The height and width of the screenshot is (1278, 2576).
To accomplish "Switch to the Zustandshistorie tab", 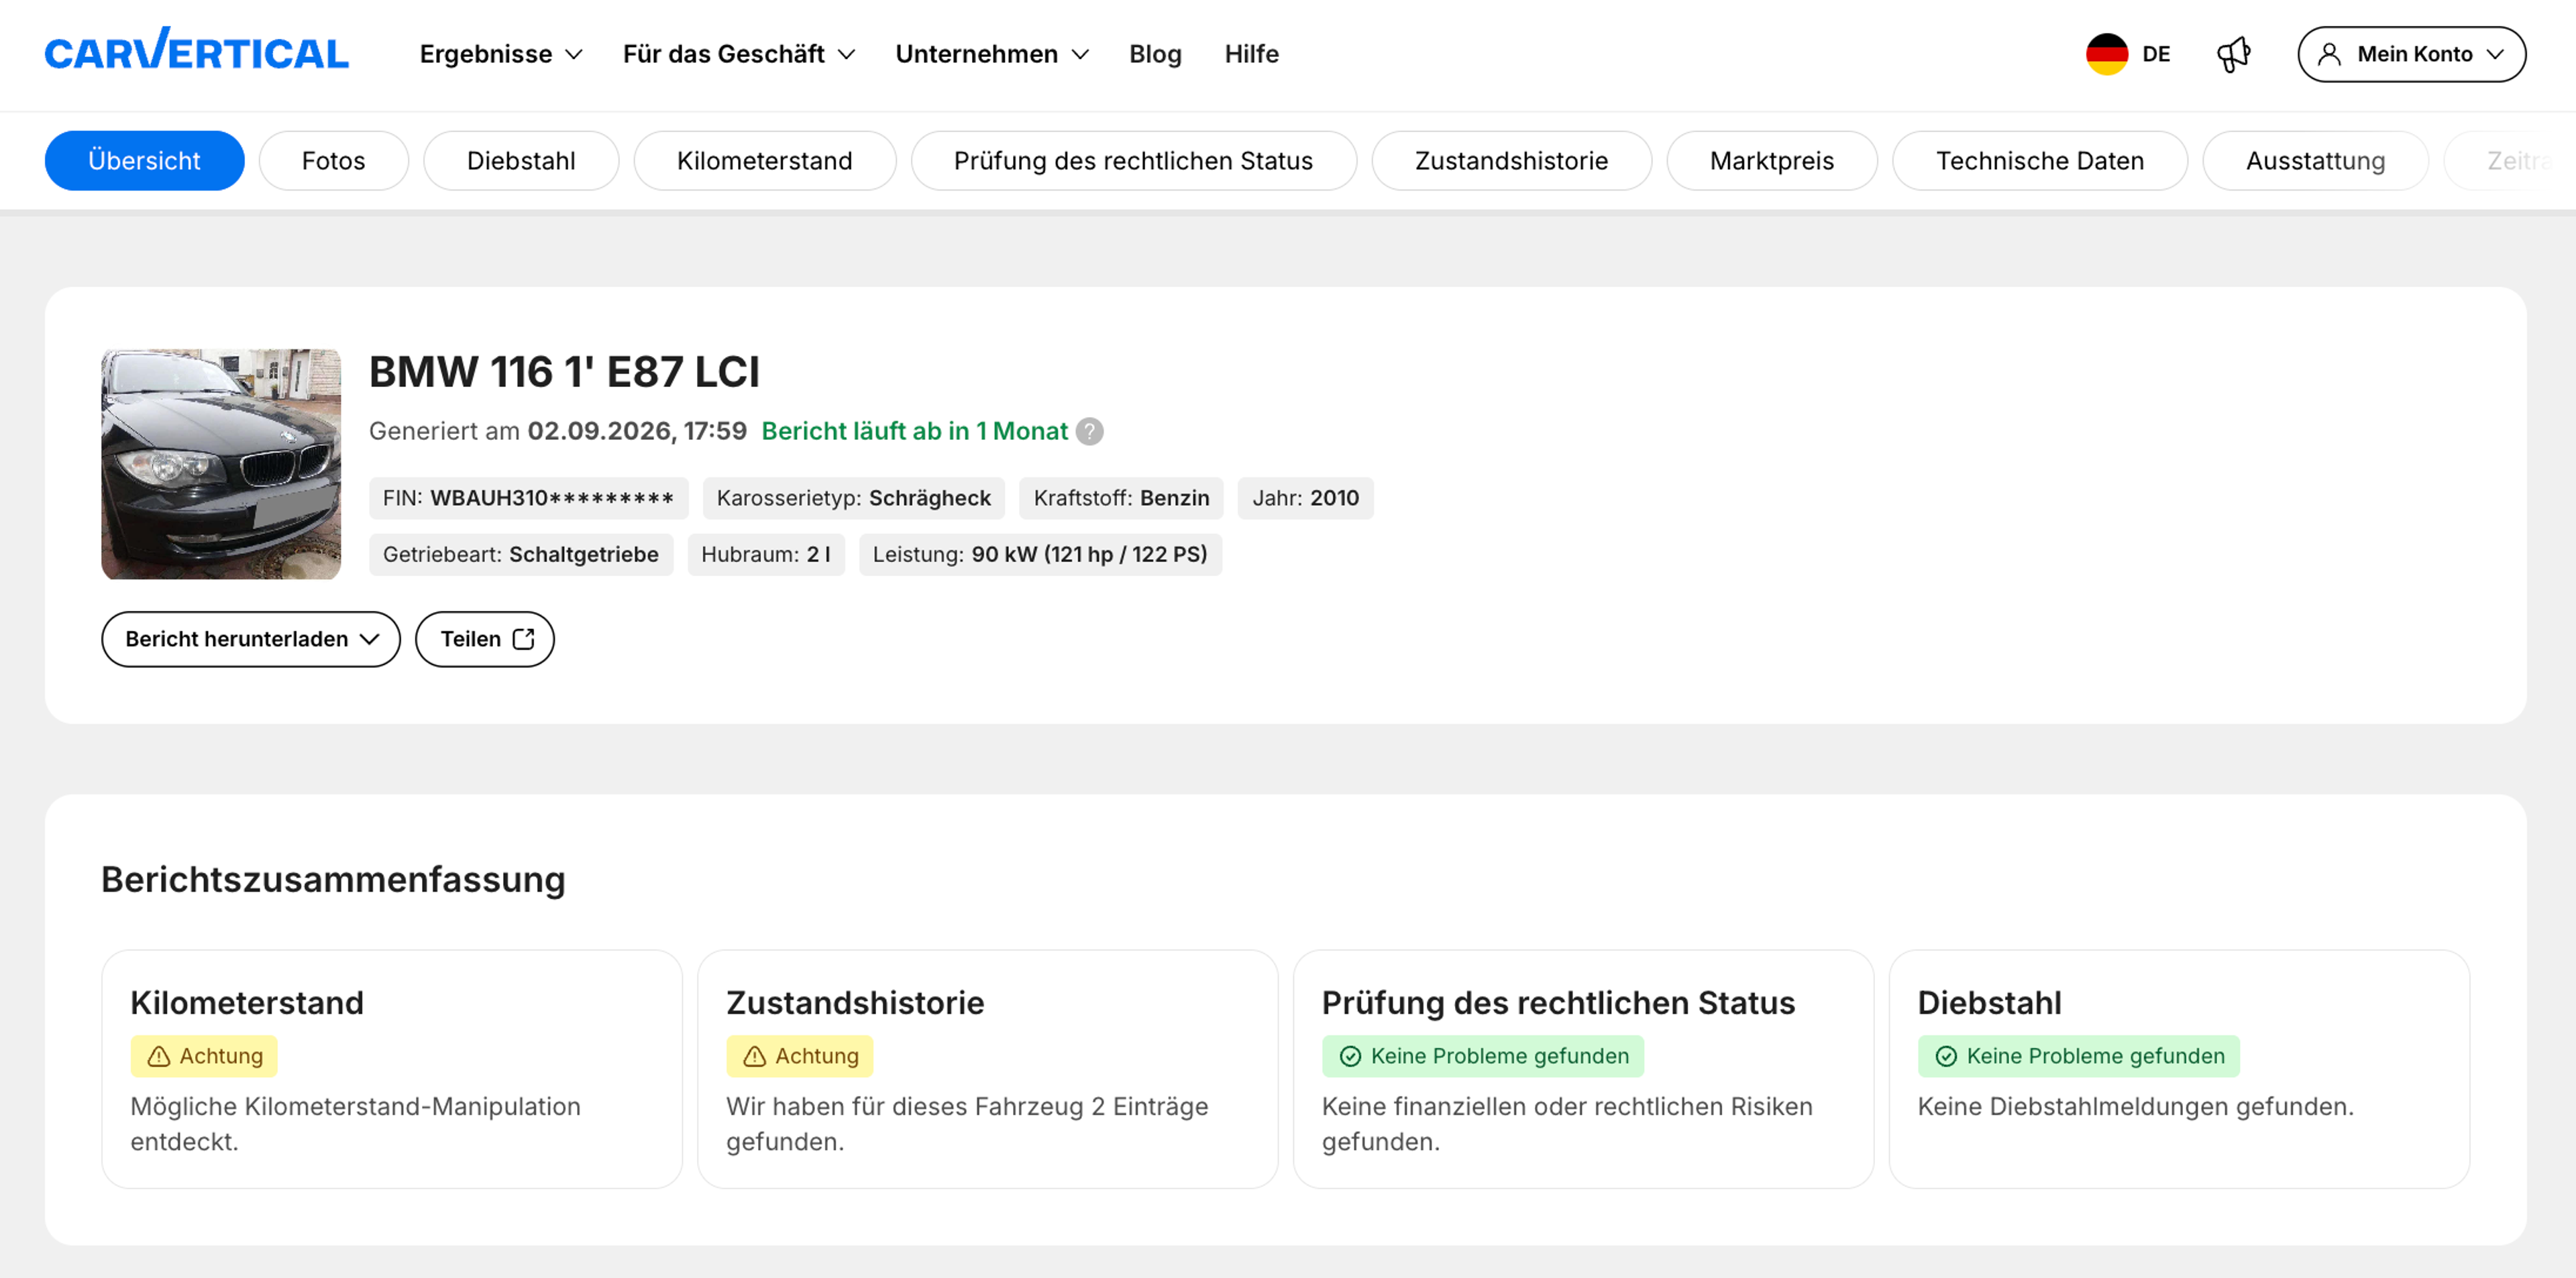I will [1512, 160].
